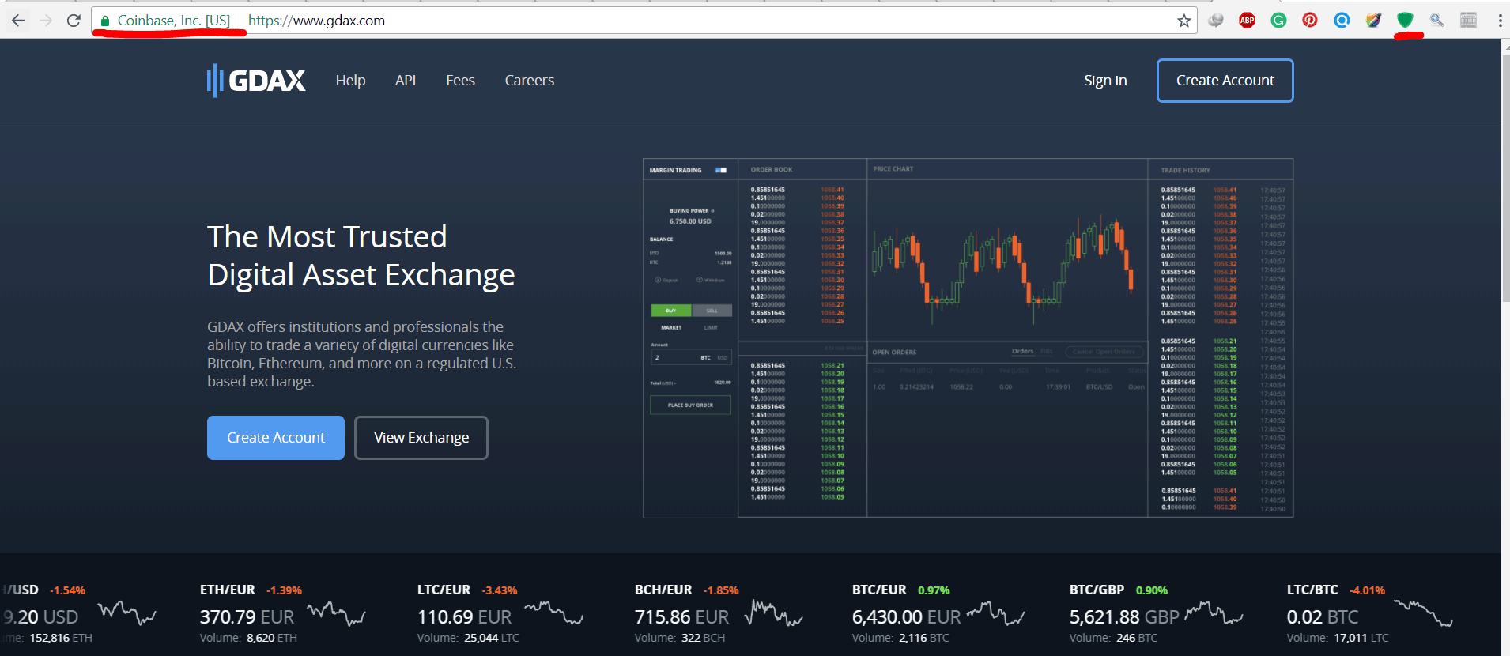Click the page vertical scrollbar thumb
Viewport: 1510px width, 656px height.
click(1505, 178)
